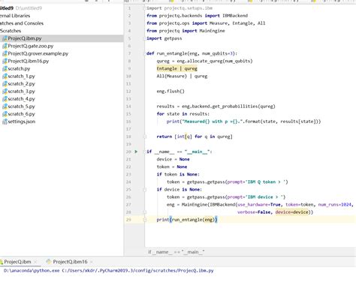Click 'use_hardware=True' argument on line 27
The width and height of the screenshot is (356, 304).
[x=259, y=205]
